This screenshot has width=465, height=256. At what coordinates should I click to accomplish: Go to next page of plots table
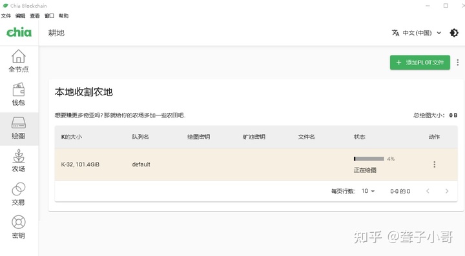pyautogui.click(x=447, y=191)
